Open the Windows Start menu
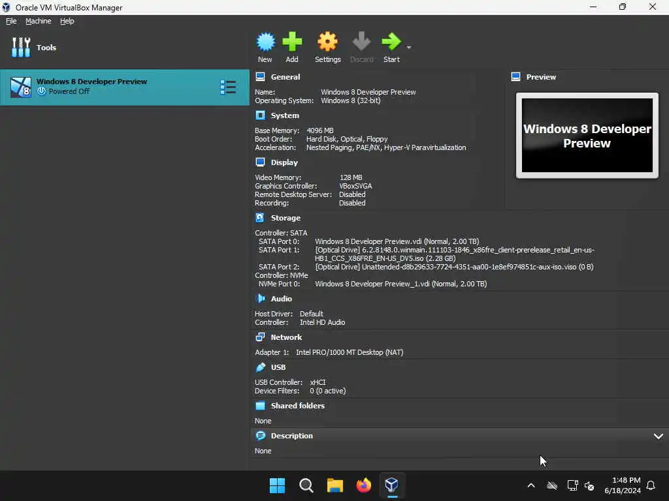Image resolution: width=669 pixels, height=501 pixels. click(x=277, y=485)
